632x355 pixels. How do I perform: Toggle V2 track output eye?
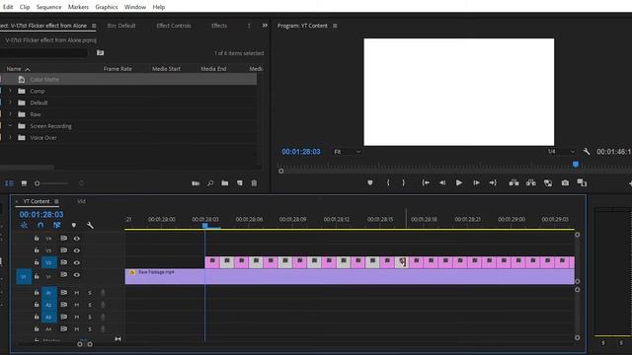tap(77, 262)
